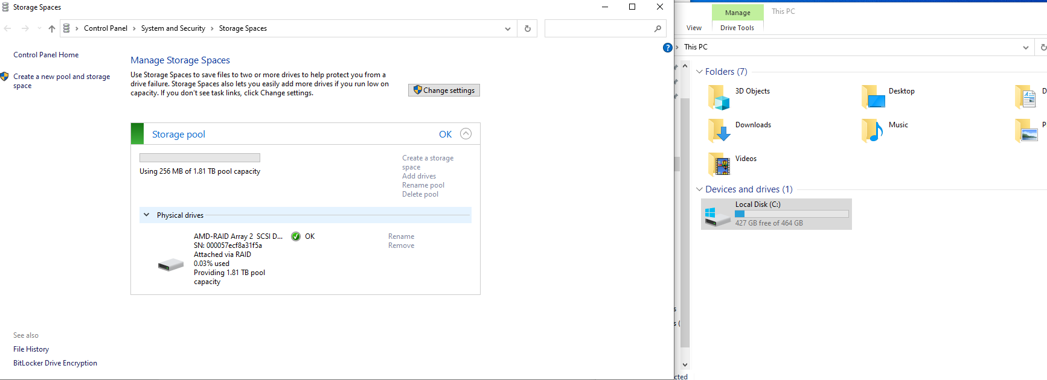Click Remove for the AMD-RAID drive
The image size is (1047, 380).
point(402,245)
